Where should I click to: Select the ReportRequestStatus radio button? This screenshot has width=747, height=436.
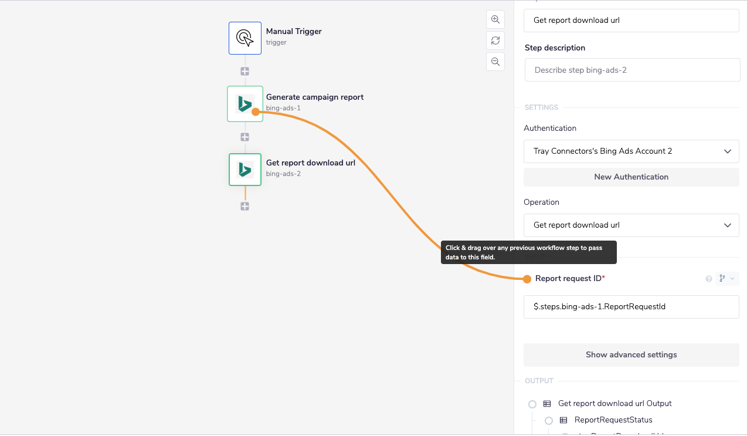tap(549, 420)
